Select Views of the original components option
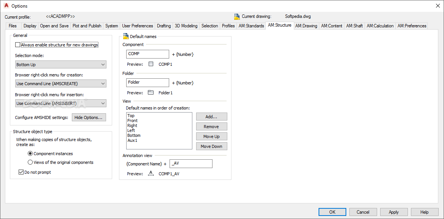Viewport: 444px width, 219px height. (x=30, y=162)
